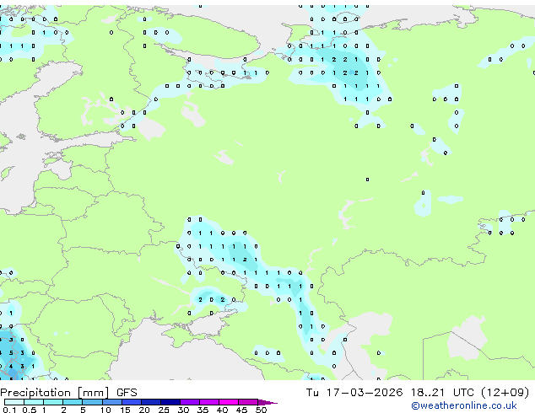The image size is (535, 413).
Task: Select the 5-10 mm legend color swatch
Action: [x=92, y=402]
